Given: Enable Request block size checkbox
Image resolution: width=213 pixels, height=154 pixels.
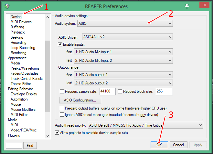Looking at the screenshot, I should [x=120, y=91].
